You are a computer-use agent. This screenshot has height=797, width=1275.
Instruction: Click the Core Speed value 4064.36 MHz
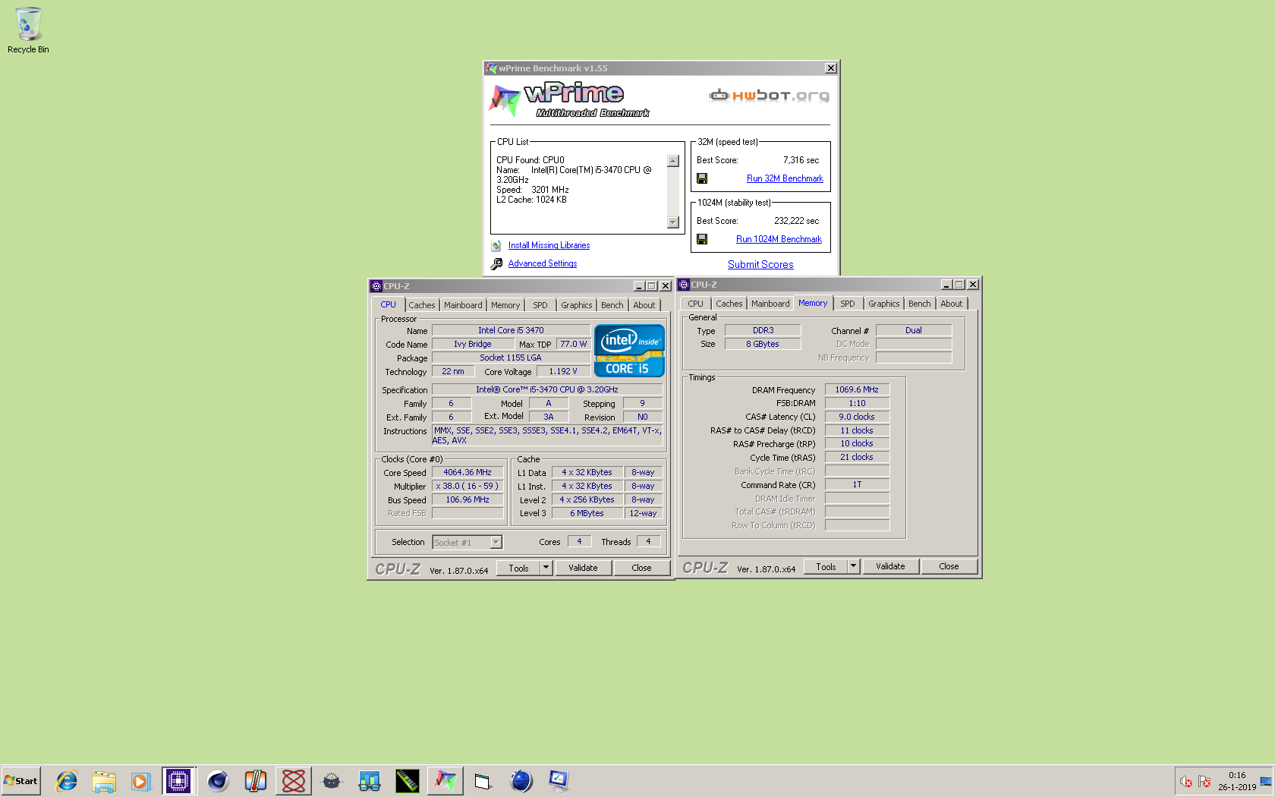tap(467, 472)
